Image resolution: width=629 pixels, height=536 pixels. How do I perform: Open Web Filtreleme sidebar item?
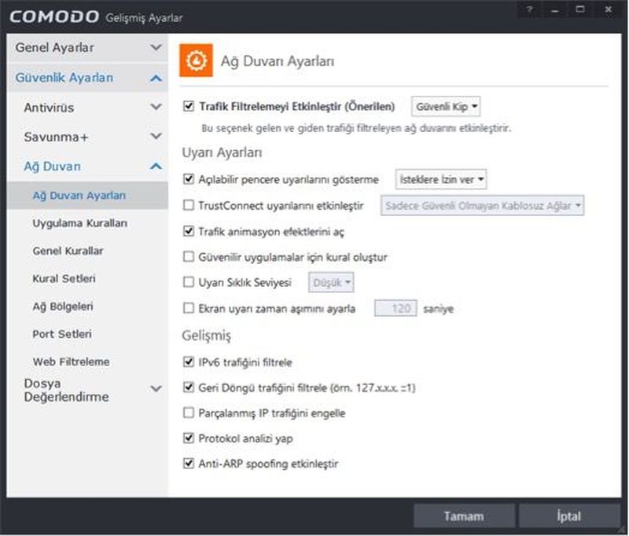coord(71,362)
